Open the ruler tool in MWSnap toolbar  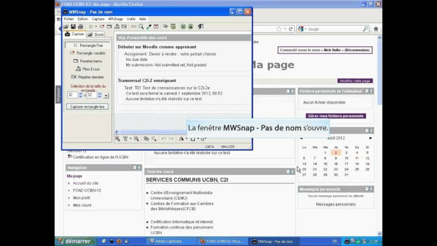134,27
